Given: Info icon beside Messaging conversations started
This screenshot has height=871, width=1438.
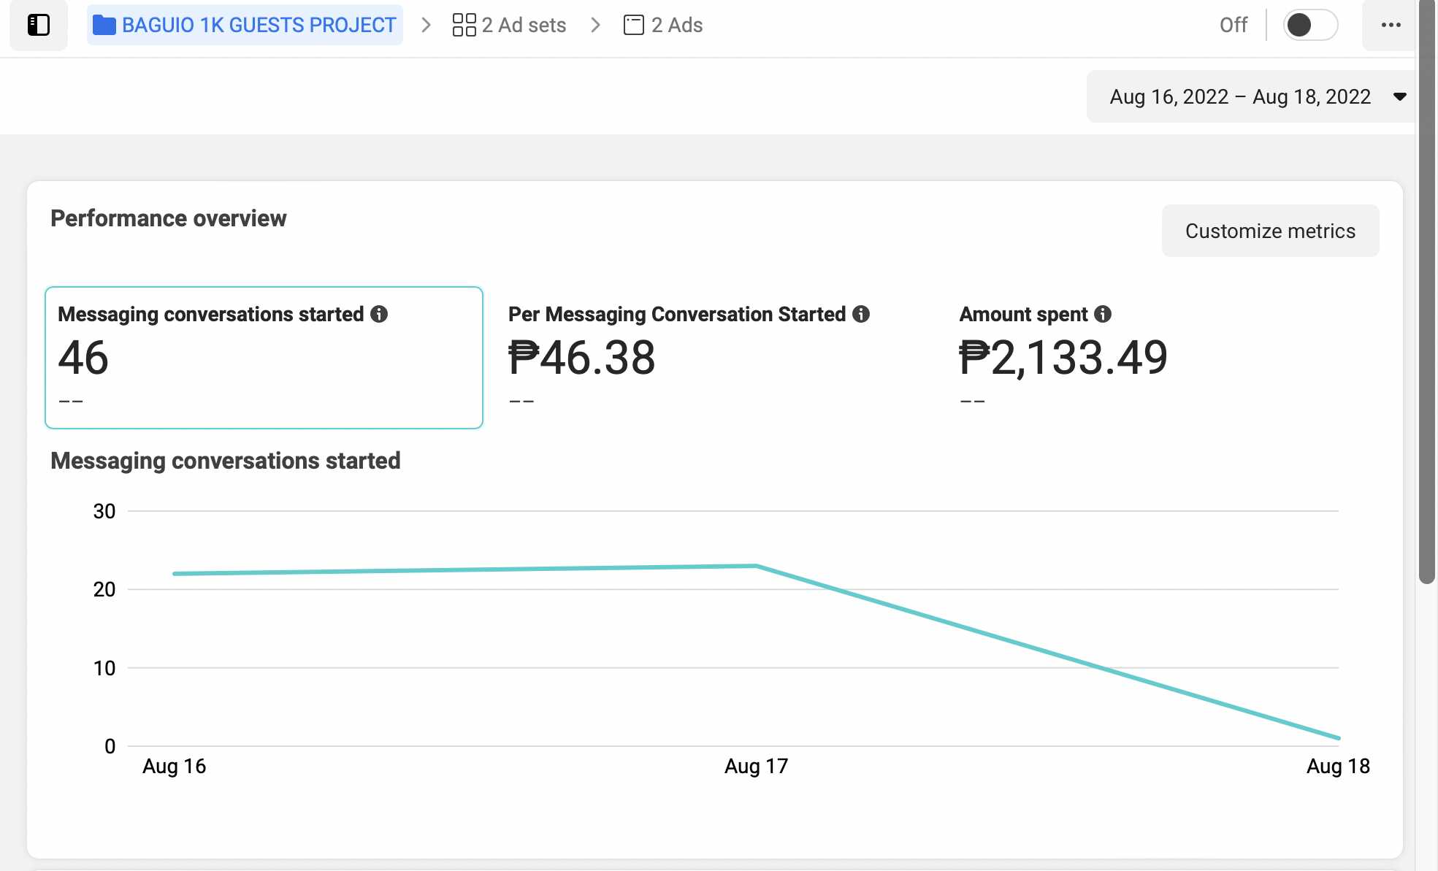Looking at the screenshot, I should click(x=379, y=314).
